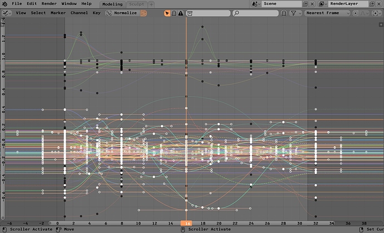Create a new scene with the add icon

tap(306, 4)
